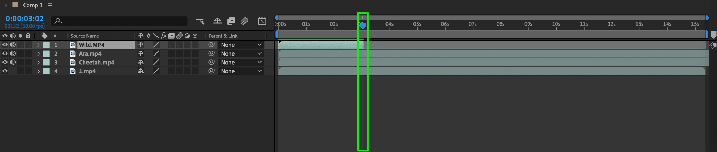The width and height of the screenshot is (717, 152).
Task: Open the Composition Mini-Flowchart icon
Action: 200,21
